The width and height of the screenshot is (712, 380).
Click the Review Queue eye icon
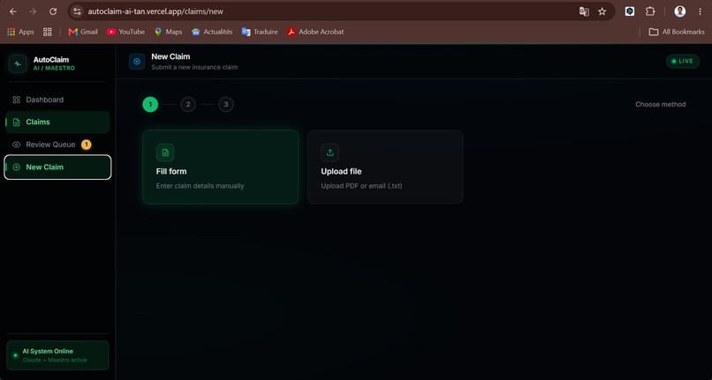(x=17, y=145)
